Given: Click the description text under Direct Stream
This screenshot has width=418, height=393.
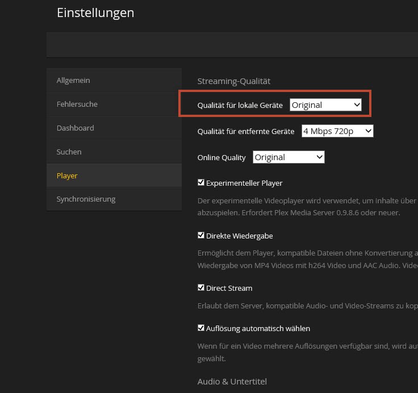Looking at the screenshot, I should click(307, 306).
